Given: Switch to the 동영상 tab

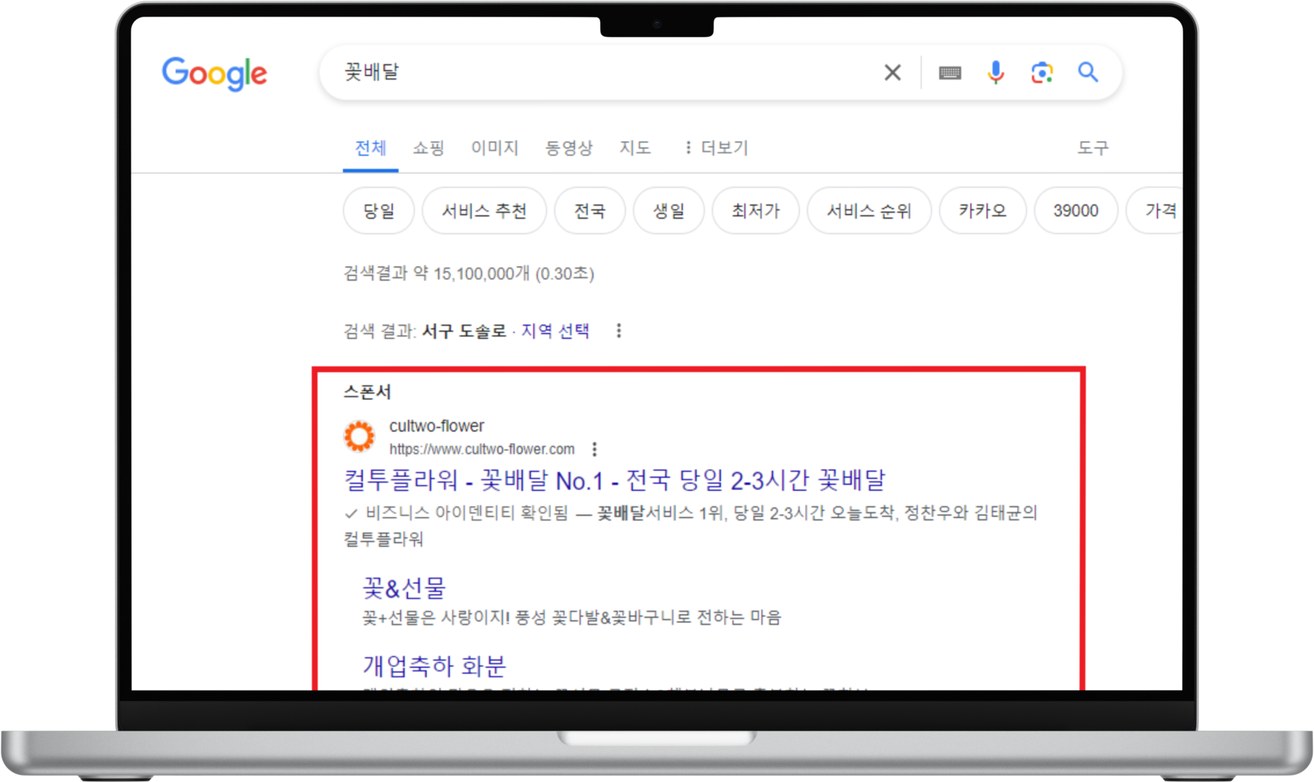Looking at the screenshot, I should coord(568,148).
